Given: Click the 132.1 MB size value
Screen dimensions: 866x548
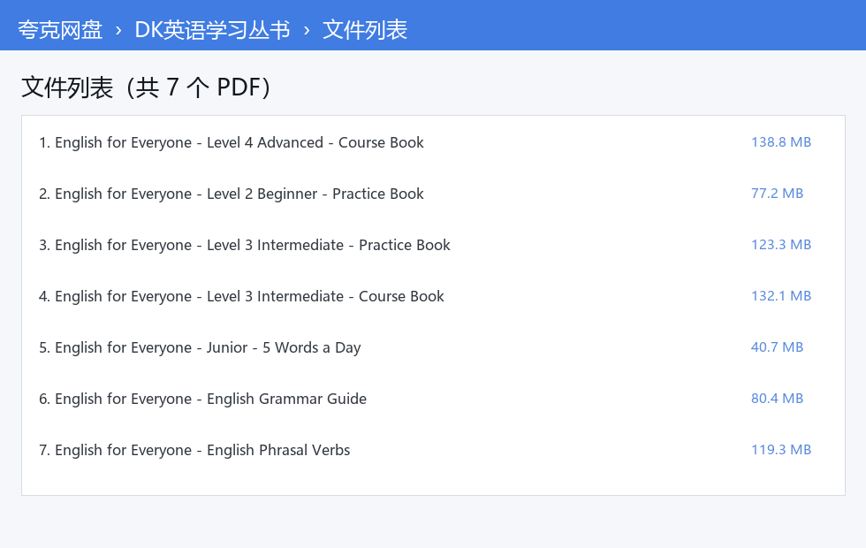Looking at the screenshot, I should tap(781, 296).
